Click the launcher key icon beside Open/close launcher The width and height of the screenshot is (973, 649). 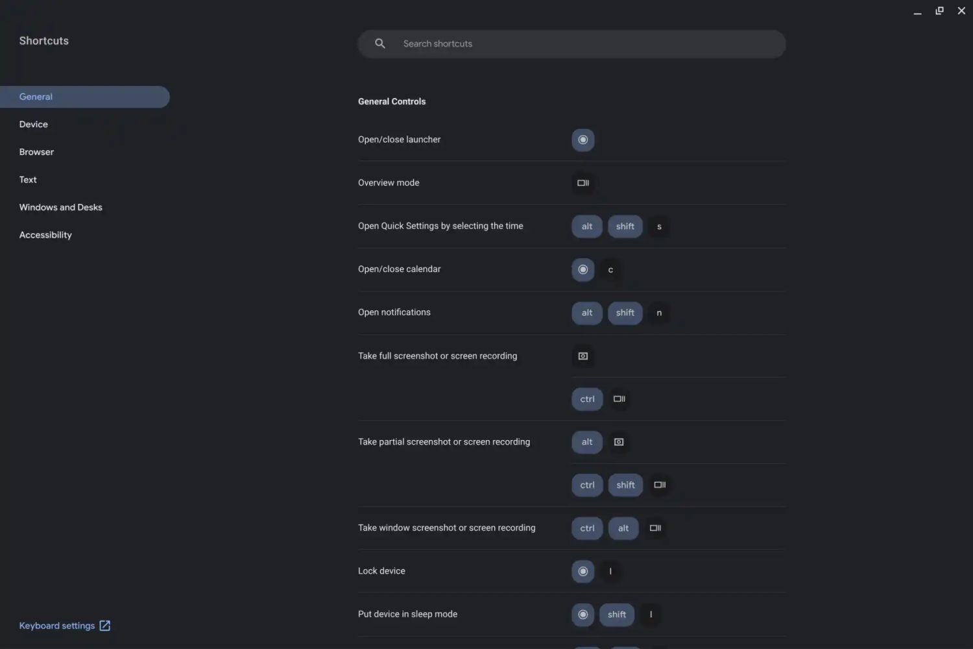583,140
